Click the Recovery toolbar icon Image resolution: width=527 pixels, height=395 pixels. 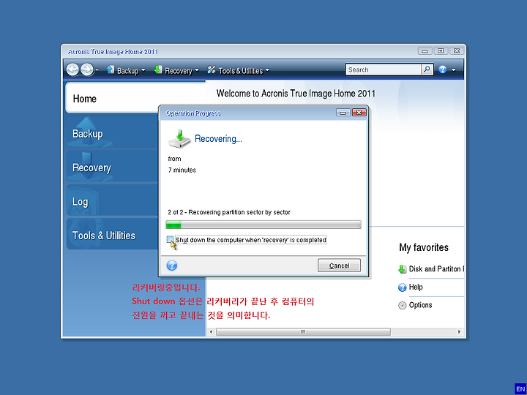pos(158,69)
